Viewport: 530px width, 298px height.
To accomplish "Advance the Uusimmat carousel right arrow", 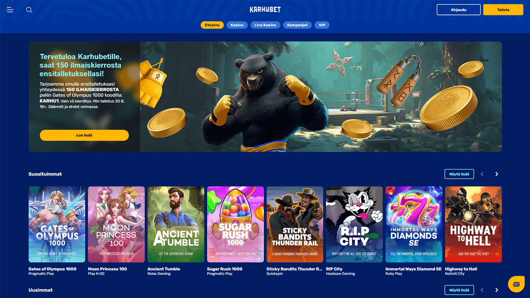I will (x=497, y=290).
